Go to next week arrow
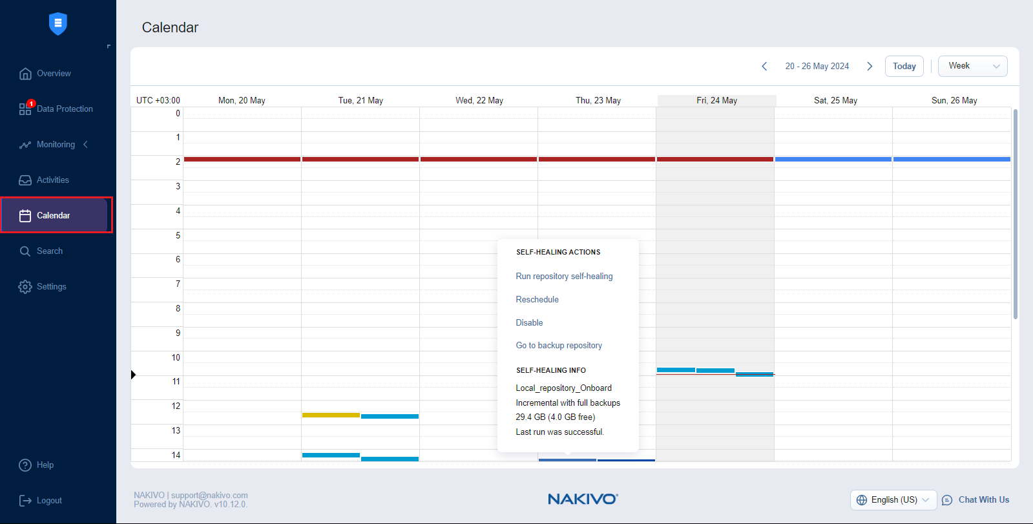This screenshot has height=524, width=1033. coord(870,67)
